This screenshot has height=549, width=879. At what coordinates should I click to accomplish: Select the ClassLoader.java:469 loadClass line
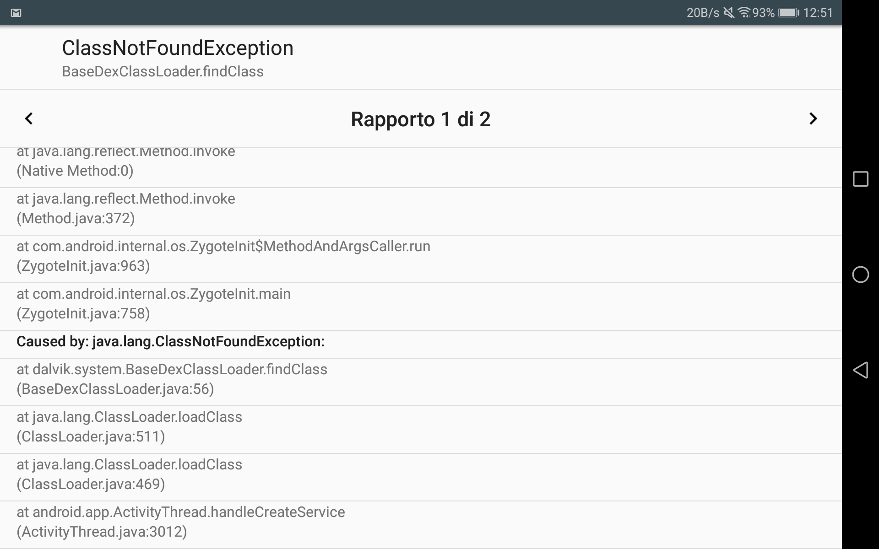(129, 474)
